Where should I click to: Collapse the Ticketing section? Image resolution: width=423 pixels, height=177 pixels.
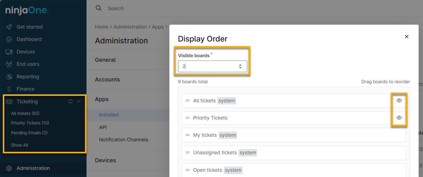[x=79, y=101]
